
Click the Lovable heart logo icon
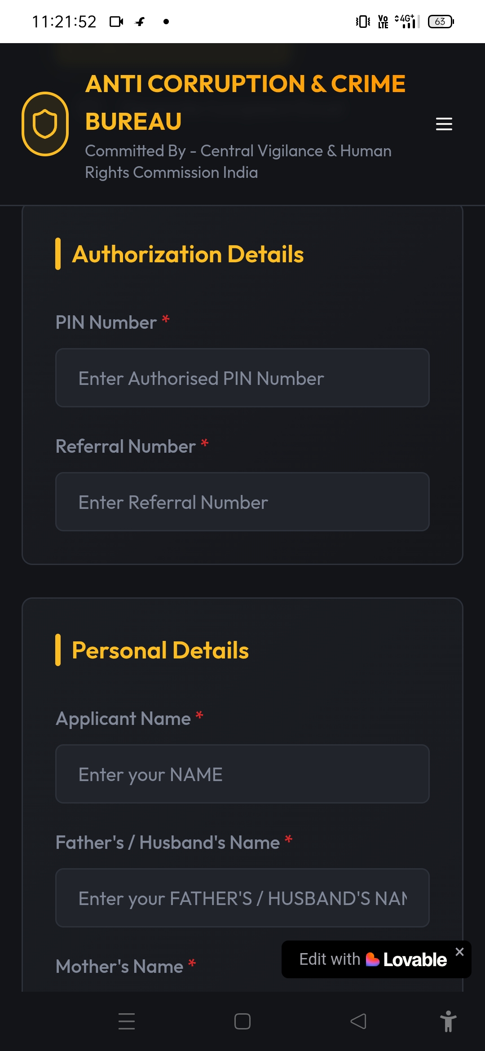[373, 959]
